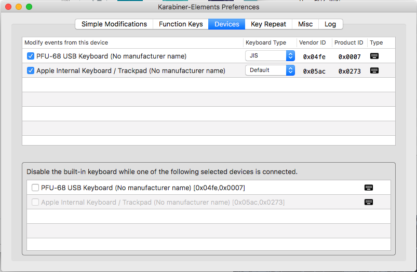Go to the Misc tab
This screenshot has height=272, width=417.
click(305, 24)
